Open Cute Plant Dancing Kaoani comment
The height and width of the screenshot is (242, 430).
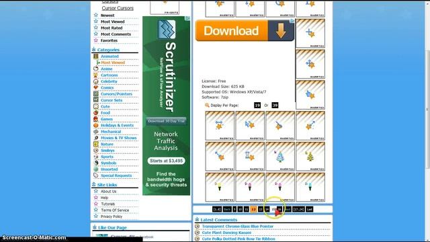226,233
